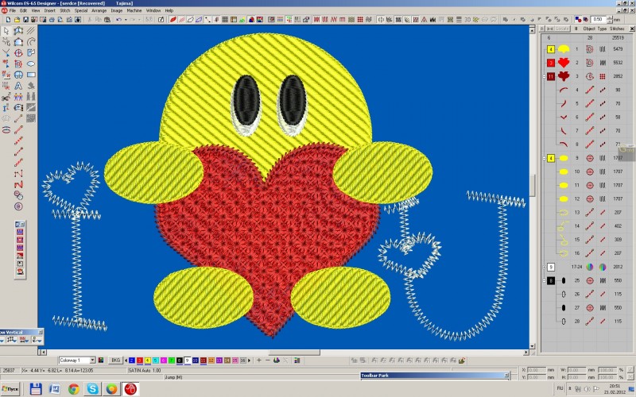Click the blue floppy disk taskbar icon
The image size is (636, 397).
point(36,389)
